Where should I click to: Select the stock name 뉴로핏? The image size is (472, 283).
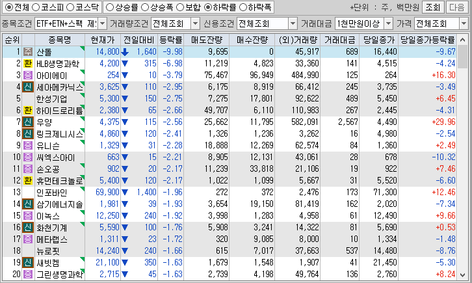[x=47, y=250]
